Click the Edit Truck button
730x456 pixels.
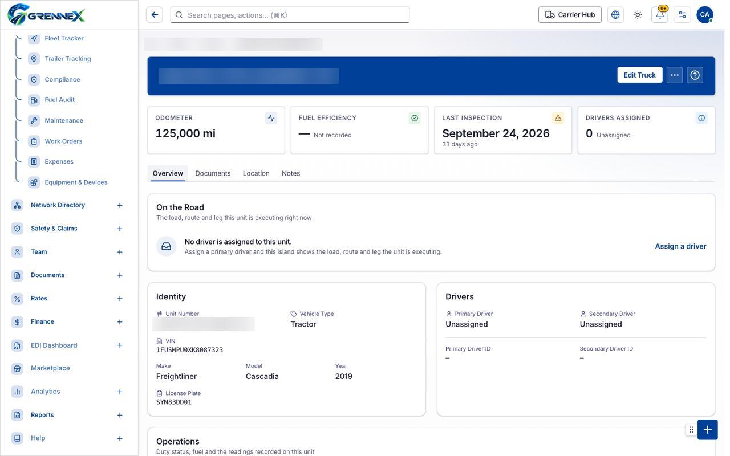click(640, 75)
